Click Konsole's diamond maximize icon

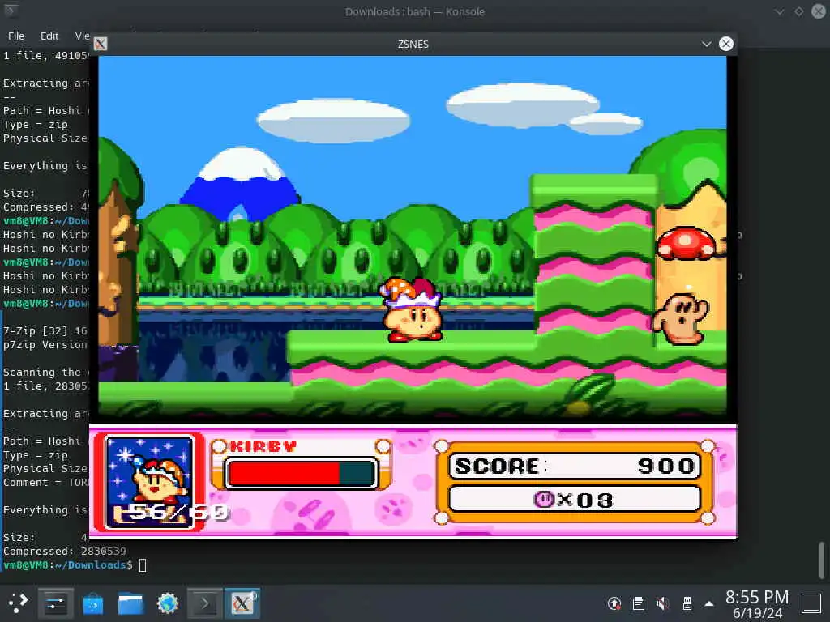(798, 11)
